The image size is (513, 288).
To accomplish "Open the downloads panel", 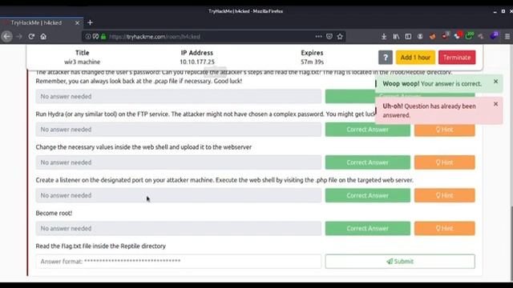I will [384, 37].
